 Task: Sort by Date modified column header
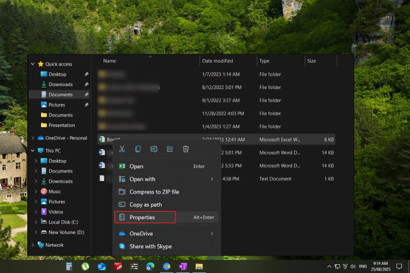point(217,61)
